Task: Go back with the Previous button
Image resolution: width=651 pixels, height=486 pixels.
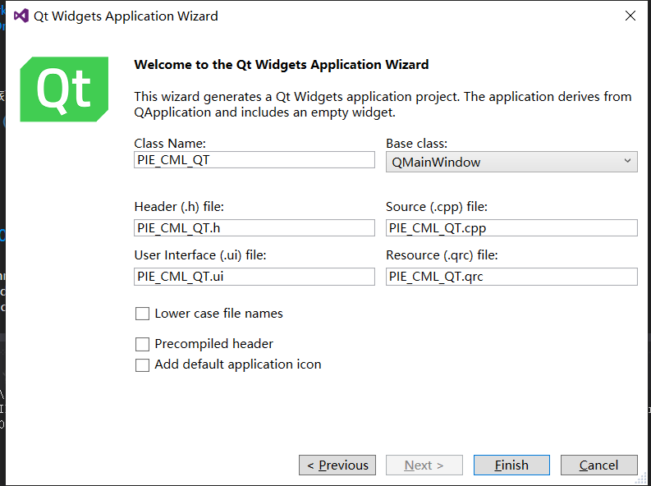Action: tap(337, 465)
